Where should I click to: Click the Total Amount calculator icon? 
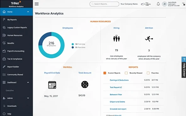coord(85,84)
